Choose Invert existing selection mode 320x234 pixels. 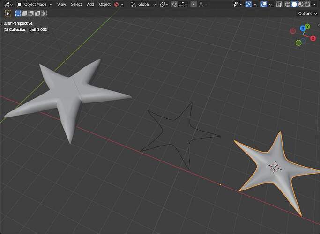37,14
